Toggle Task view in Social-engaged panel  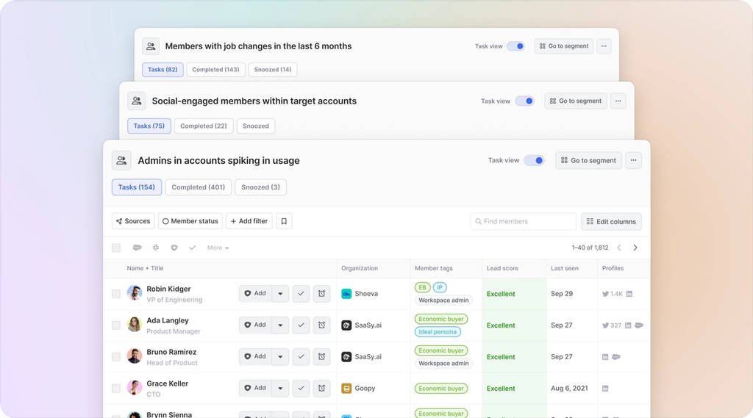(x=524, y=101)
